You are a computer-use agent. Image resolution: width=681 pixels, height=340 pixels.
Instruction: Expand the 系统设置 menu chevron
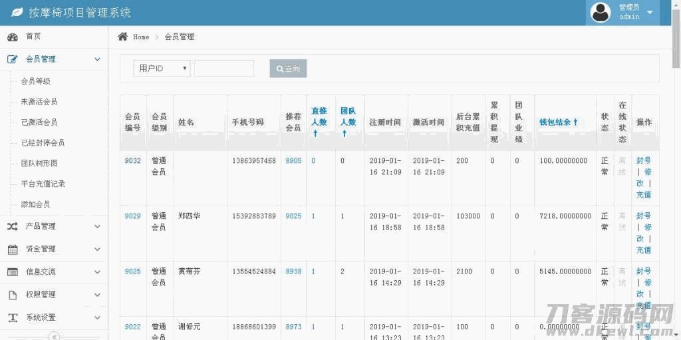(97, 317)
